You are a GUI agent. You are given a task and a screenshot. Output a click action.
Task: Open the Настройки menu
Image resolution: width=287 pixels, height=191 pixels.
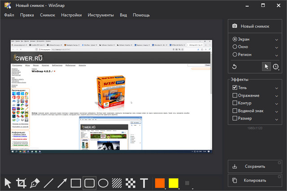point(71,15)
